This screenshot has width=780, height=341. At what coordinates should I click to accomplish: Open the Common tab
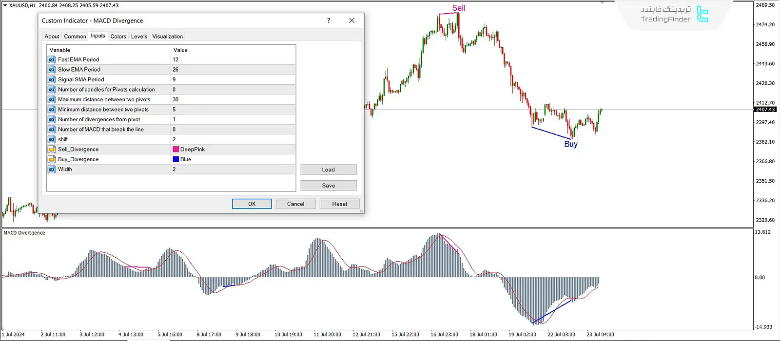(75, 37)
